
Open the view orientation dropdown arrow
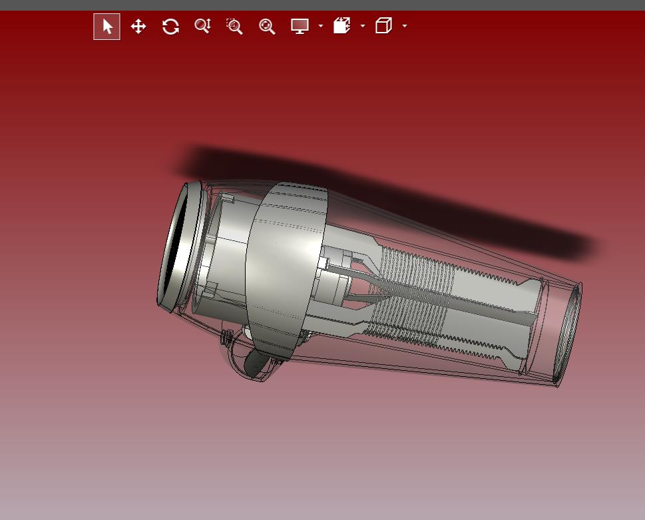pyautogui.click(x=405, y=26)
